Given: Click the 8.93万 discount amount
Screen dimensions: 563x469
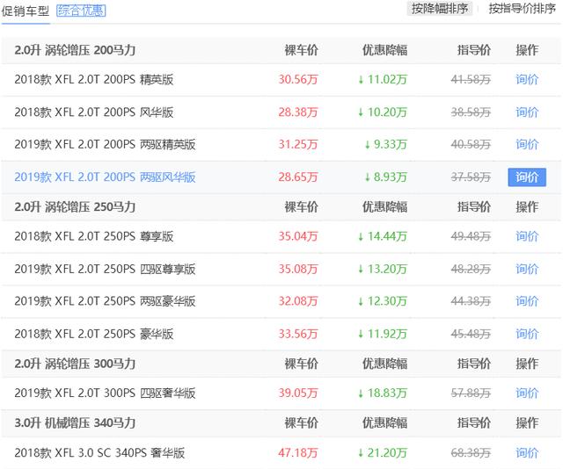Looking at the screenshot, I should 385,177.
